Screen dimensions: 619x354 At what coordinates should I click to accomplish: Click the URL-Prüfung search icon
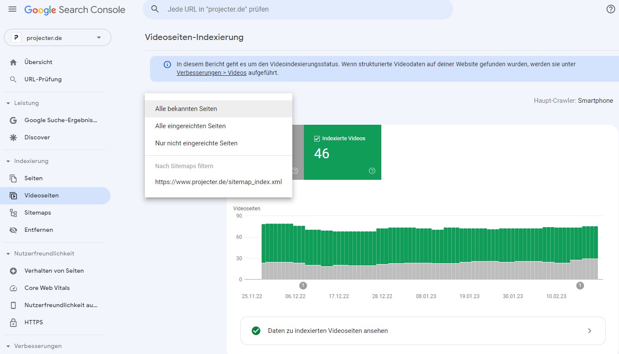tap(13, 80)
